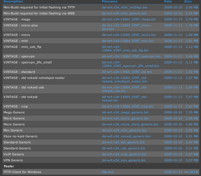Click 'VINTAGE : standard' description

19,72
